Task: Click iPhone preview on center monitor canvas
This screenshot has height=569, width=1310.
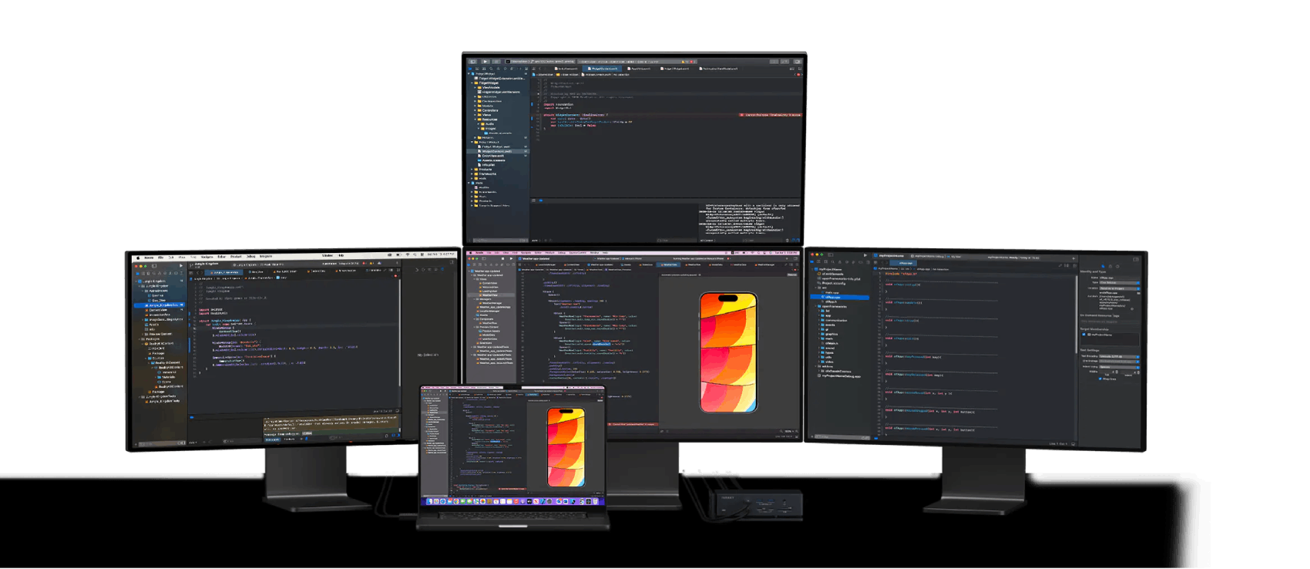Action: pos(728,352)
